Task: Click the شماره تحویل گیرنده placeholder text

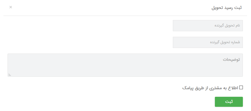Action: [225, 42]
